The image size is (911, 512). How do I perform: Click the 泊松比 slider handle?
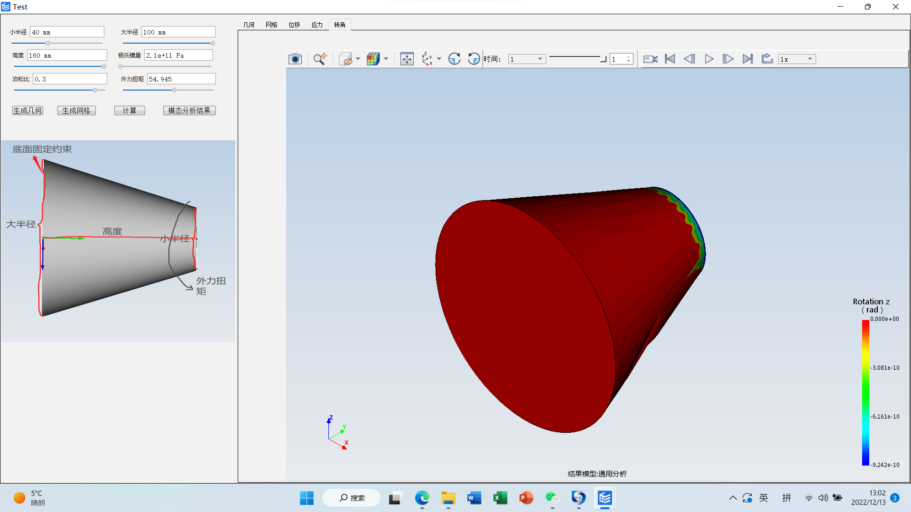pos(95,90)
